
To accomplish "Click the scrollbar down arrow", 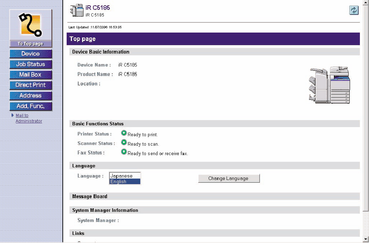I will tap(366, 239).
